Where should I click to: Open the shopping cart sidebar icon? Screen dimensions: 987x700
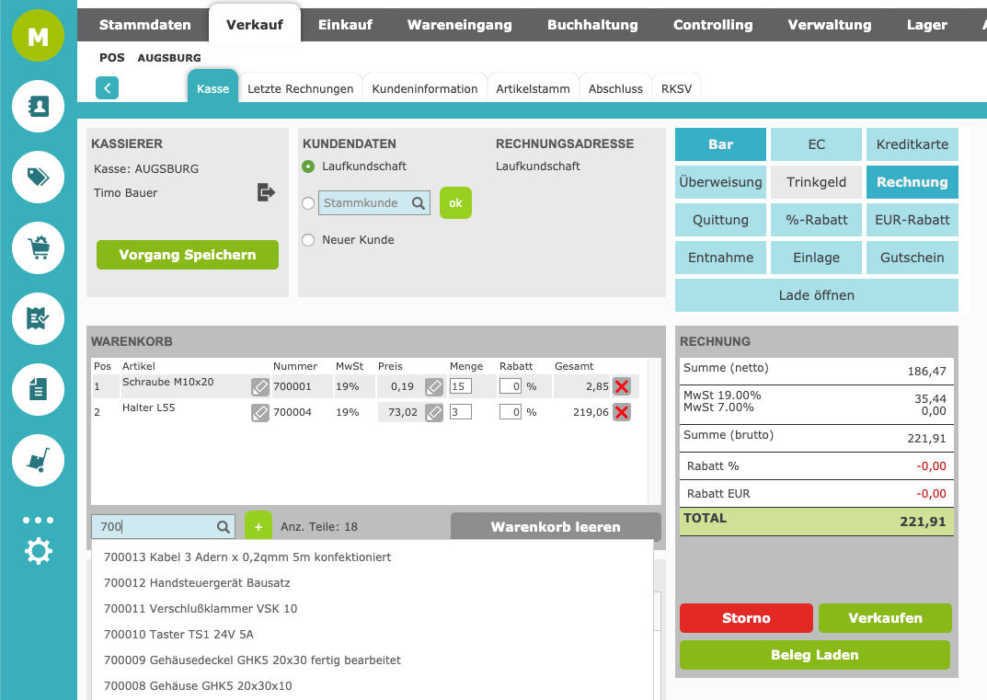click(x=38, y=247)
